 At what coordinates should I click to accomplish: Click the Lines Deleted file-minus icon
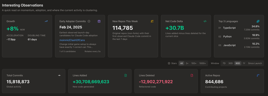tap(192, 76)
